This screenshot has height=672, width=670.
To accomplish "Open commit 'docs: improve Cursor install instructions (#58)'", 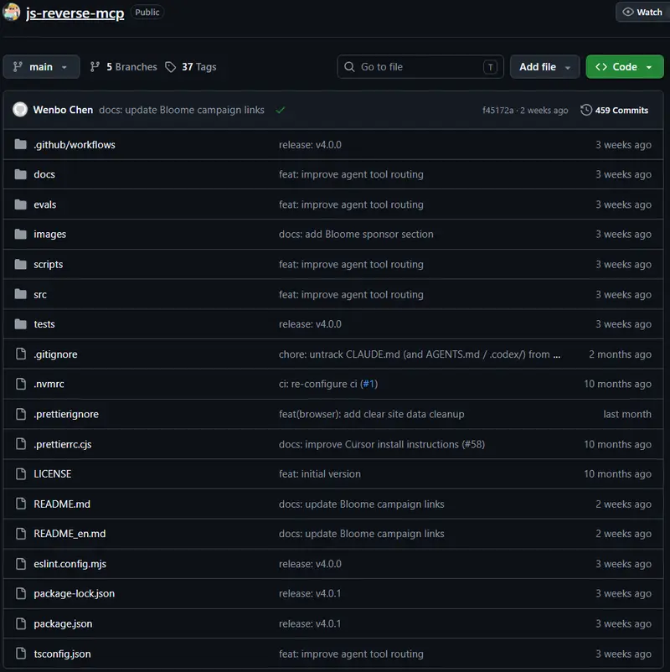I will click(382, 444).
